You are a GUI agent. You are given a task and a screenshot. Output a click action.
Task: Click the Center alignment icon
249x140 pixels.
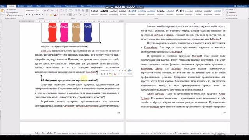tap(65, 15)
